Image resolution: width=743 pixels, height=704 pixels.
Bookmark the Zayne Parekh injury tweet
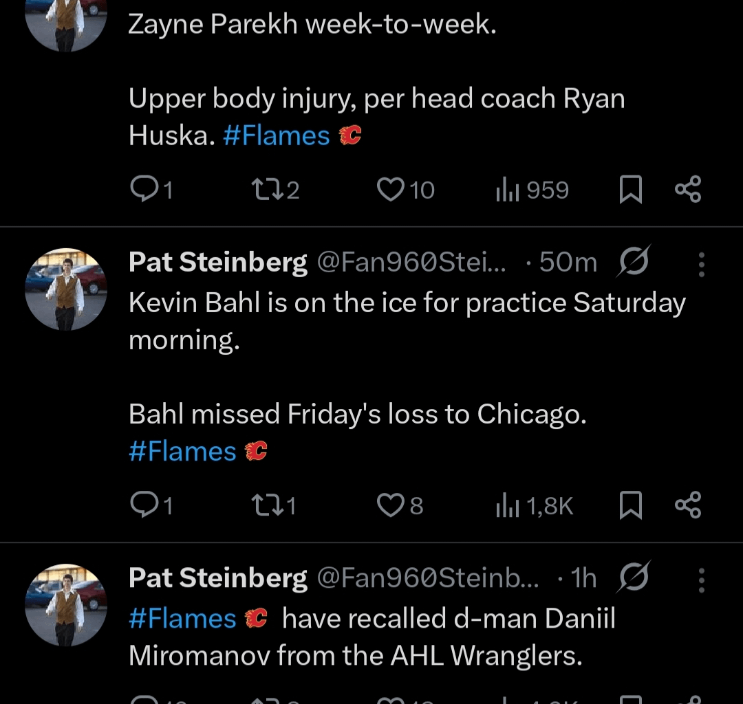pos(631,190)
